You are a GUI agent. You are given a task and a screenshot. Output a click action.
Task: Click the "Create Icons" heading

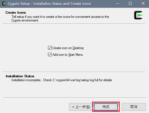click(x=16, y=13)
